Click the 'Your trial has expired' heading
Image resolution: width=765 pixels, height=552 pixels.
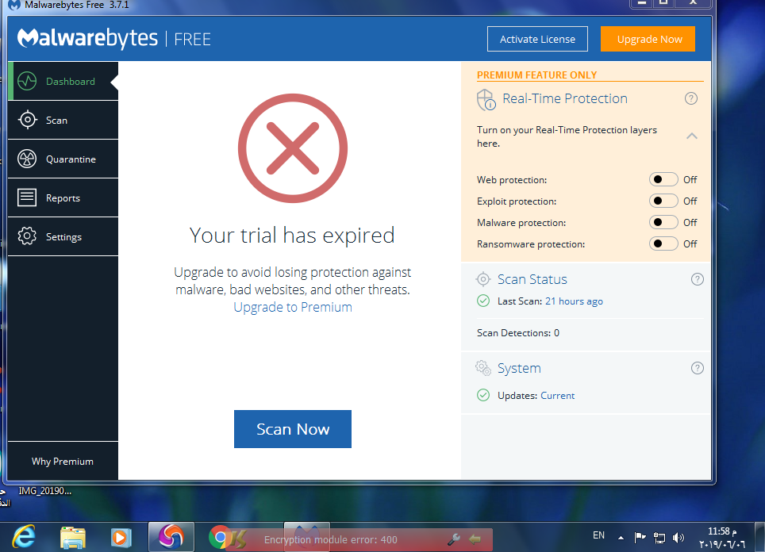tap(292, 236)
